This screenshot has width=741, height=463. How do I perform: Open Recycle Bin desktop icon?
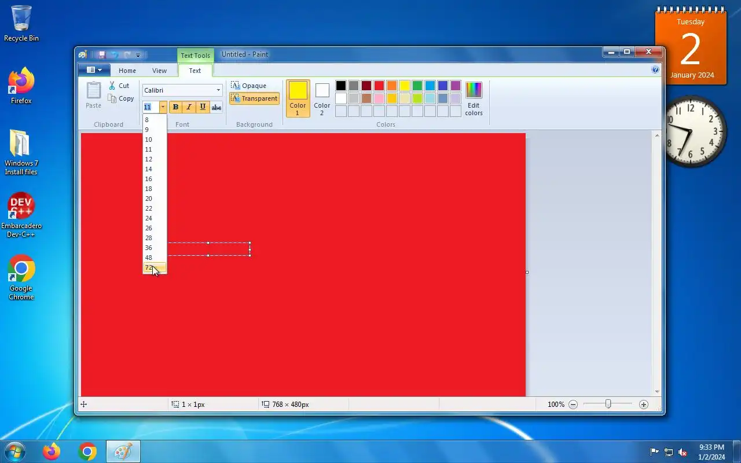pyautogui.click(x=21, y=23)
